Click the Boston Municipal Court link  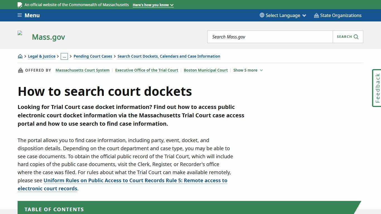(x=206, y=70)
